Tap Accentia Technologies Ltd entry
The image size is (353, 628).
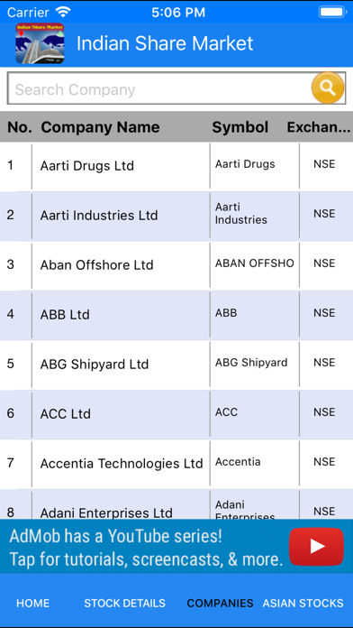(x=176, y=464)
